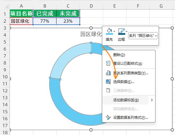This screenshot has height=135, width=175.
Task: Expand the series "园区绿化" selector dropdown
Action: pyautogui.click(x=143, y=35)
